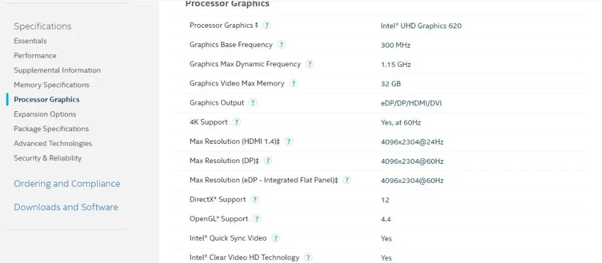This screenshot has width=602, height=263.
Task: Select Performance in Specifications sidebar
Action: [x=35, y=56]
